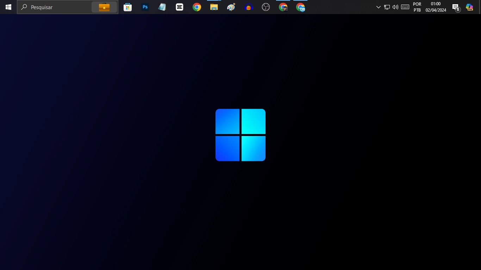This screenshot has width=481, height=270.
Task: Open Microsoft Paint
Action: pyautogui.click(x=231, y=7)
